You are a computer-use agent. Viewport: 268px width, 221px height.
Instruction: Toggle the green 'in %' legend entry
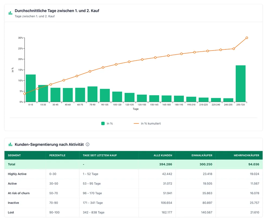click(107, 123)
